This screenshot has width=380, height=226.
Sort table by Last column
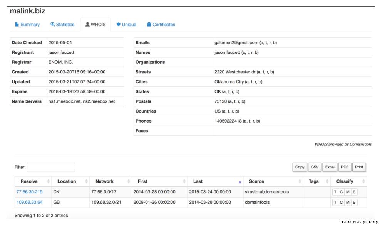[x=198, y=181]
